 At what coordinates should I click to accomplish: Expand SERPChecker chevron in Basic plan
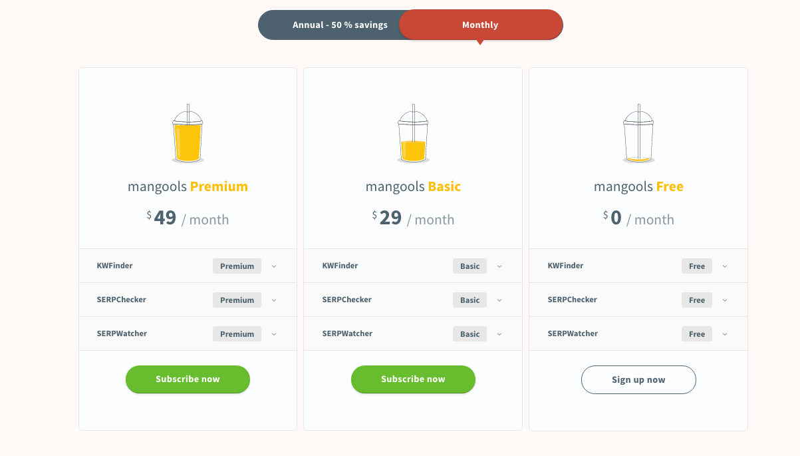pos(499,300)
